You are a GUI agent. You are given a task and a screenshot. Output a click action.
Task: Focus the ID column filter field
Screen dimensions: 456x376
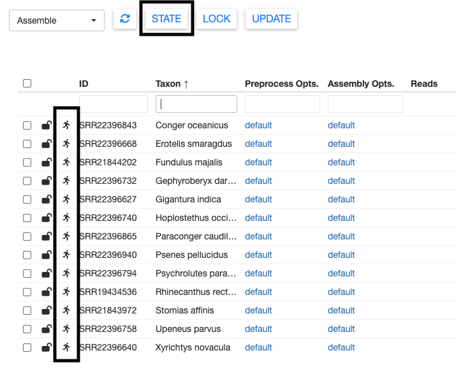point(114,104)
